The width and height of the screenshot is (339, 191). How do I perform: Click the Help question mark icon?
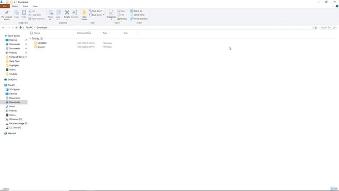[337, 6]
